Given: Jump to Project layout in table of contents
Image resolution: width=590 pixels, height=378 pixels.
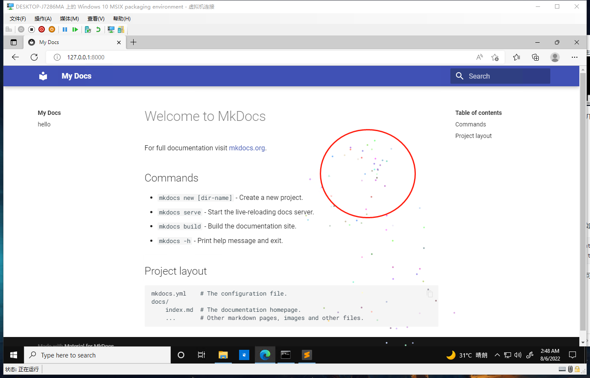Looking at the screenshot, I should click(473, 136).
